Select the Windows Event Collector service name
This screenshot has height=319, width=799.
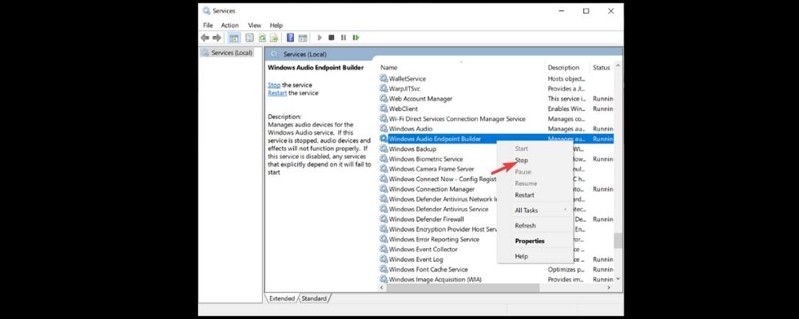[x=423, y=250]
